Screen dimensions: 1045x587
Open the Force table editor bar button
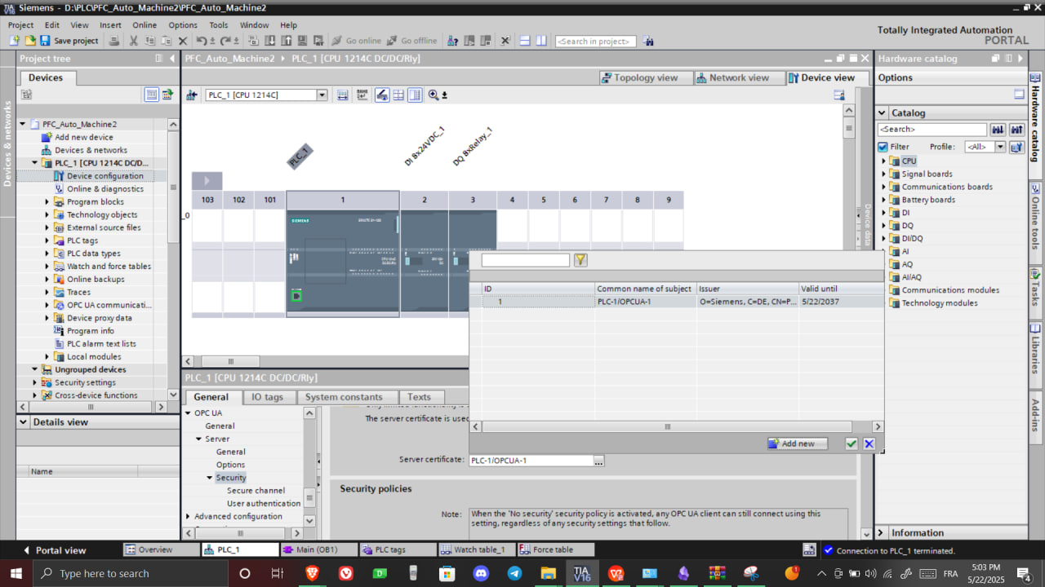click(x=556, y=550)
